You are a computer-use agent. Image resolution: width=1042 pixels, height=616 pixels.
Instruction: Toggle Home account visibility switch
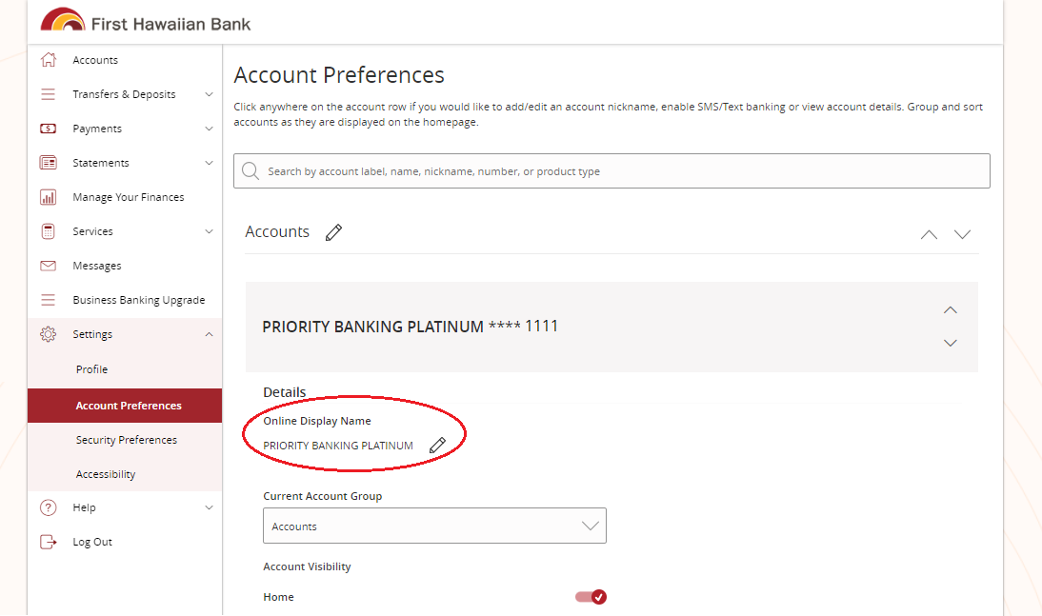click(591, 597)
